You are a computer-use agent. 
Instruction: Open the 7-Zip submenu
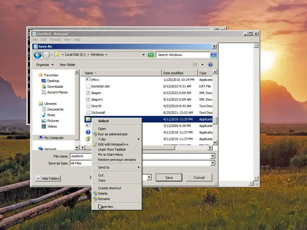(117, 139)
